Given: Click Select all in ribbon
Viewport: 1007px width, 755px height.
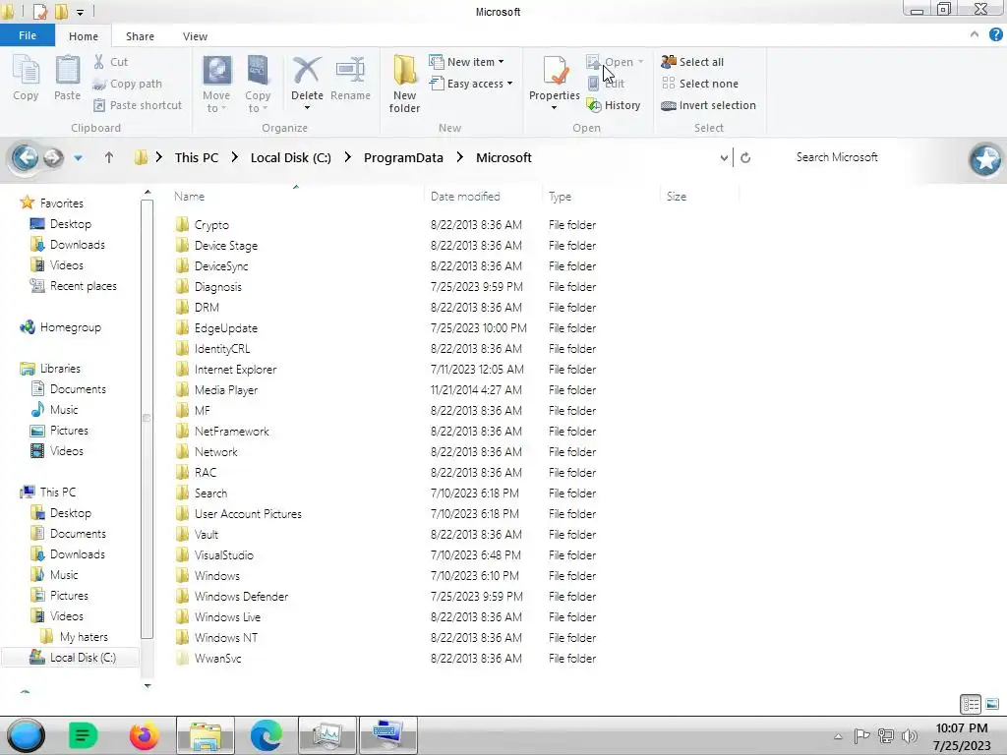Looking at the screenshot, I should (x=692, y=62).
